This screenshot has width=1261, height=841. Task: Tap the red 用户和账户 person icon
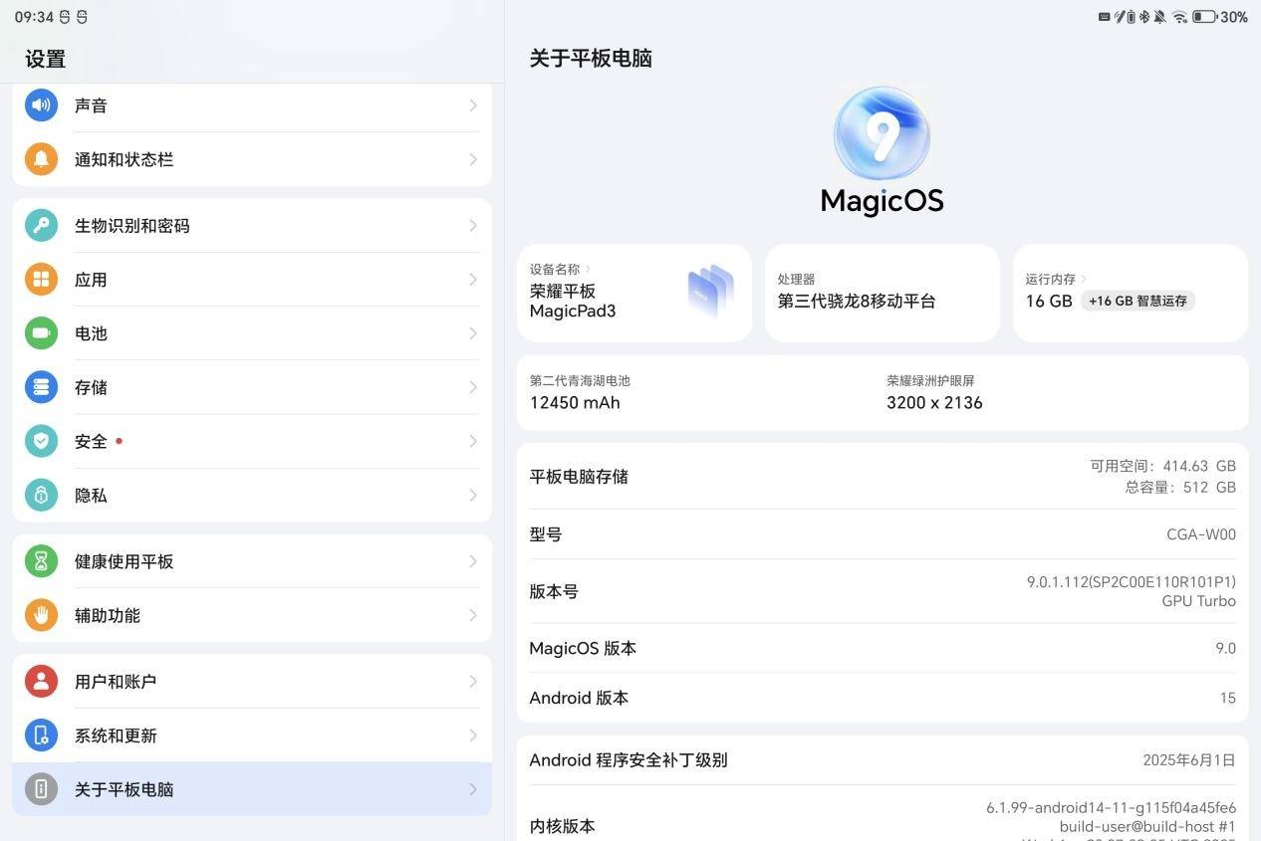pyautogui.click(x=41, y=682)
